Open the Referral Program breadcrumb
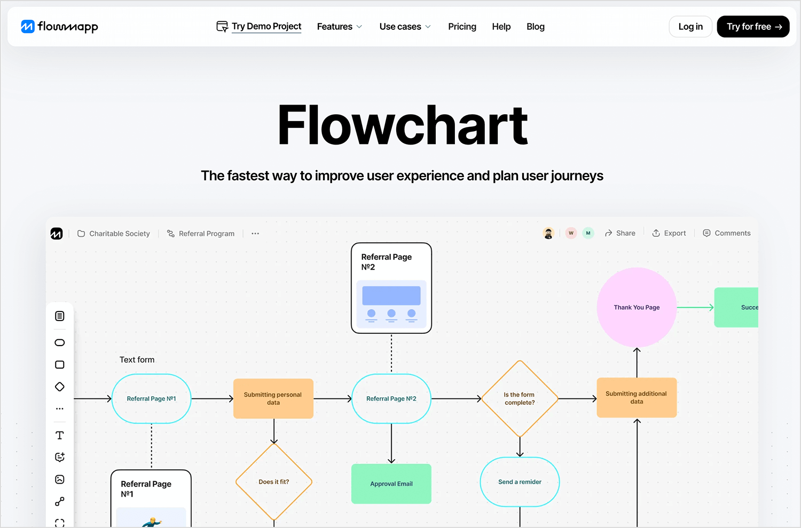The width and height of the screenshot is (801, 528). coord(201,234)
